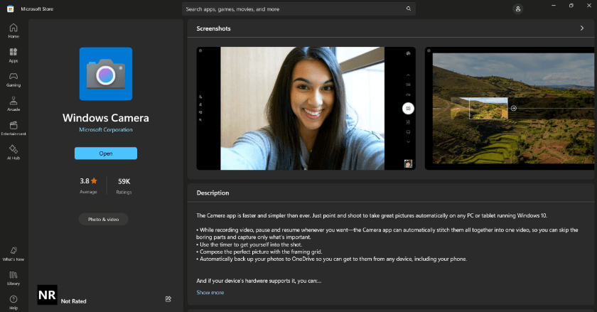The height and width of the screenshot is (312, 597).
Task: Click the NR rating badge
Action: [47, 295]
